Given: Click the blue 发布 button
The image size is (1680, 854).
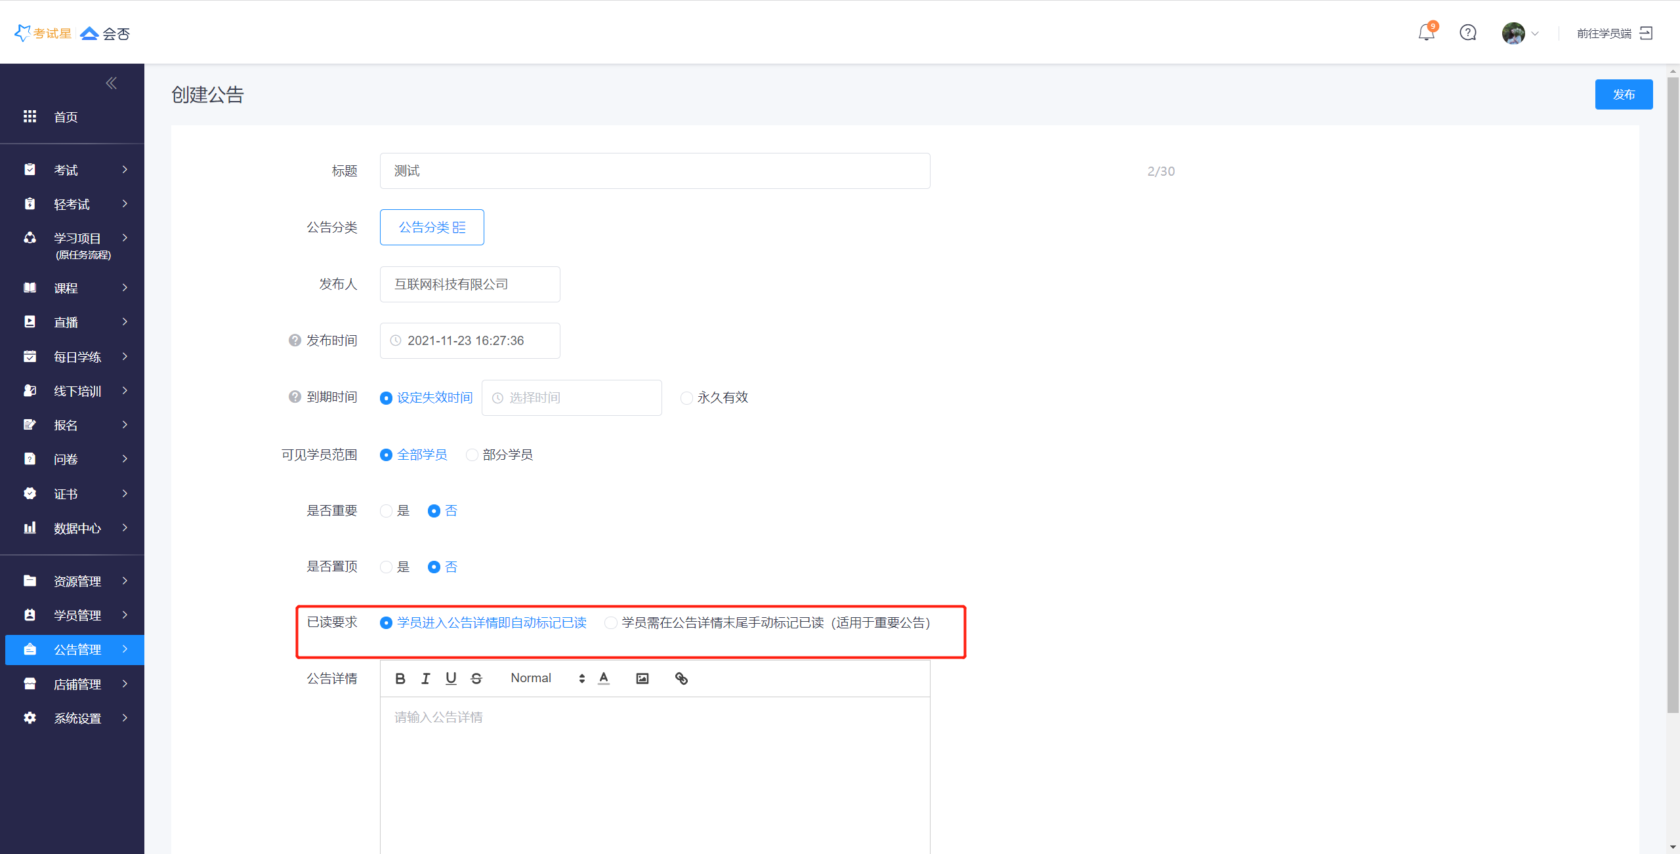Looking at the screenshot, I should pyautogui.click(x=1623, y=94).
